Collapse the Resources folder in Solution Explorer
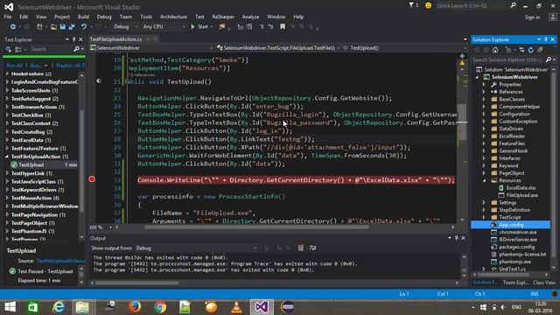 [484, 180]
